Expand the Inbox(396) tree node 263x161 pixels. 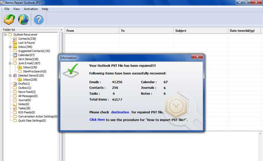point(10,47)
